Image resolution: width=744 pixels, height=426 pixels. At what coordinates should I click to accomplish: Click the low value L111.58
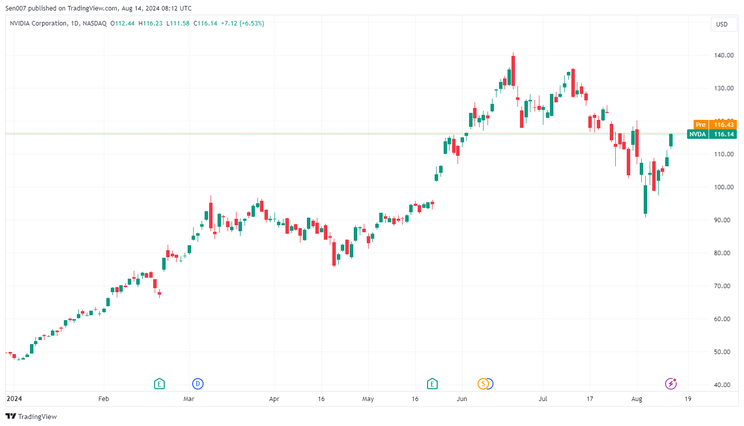(178, 23)
